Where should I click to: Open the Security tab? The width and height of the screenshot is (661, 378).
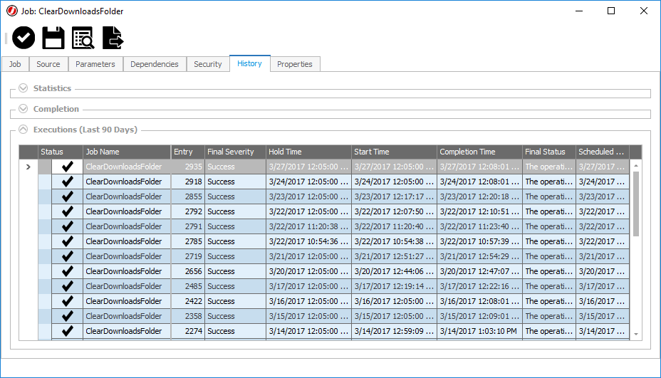click(208, 64)
